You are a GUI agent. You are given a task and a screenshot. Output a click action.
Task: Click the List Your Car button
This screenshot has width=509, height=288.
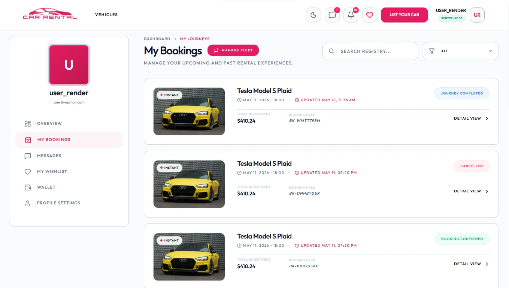pyautogui.click(x=405, y=15)
